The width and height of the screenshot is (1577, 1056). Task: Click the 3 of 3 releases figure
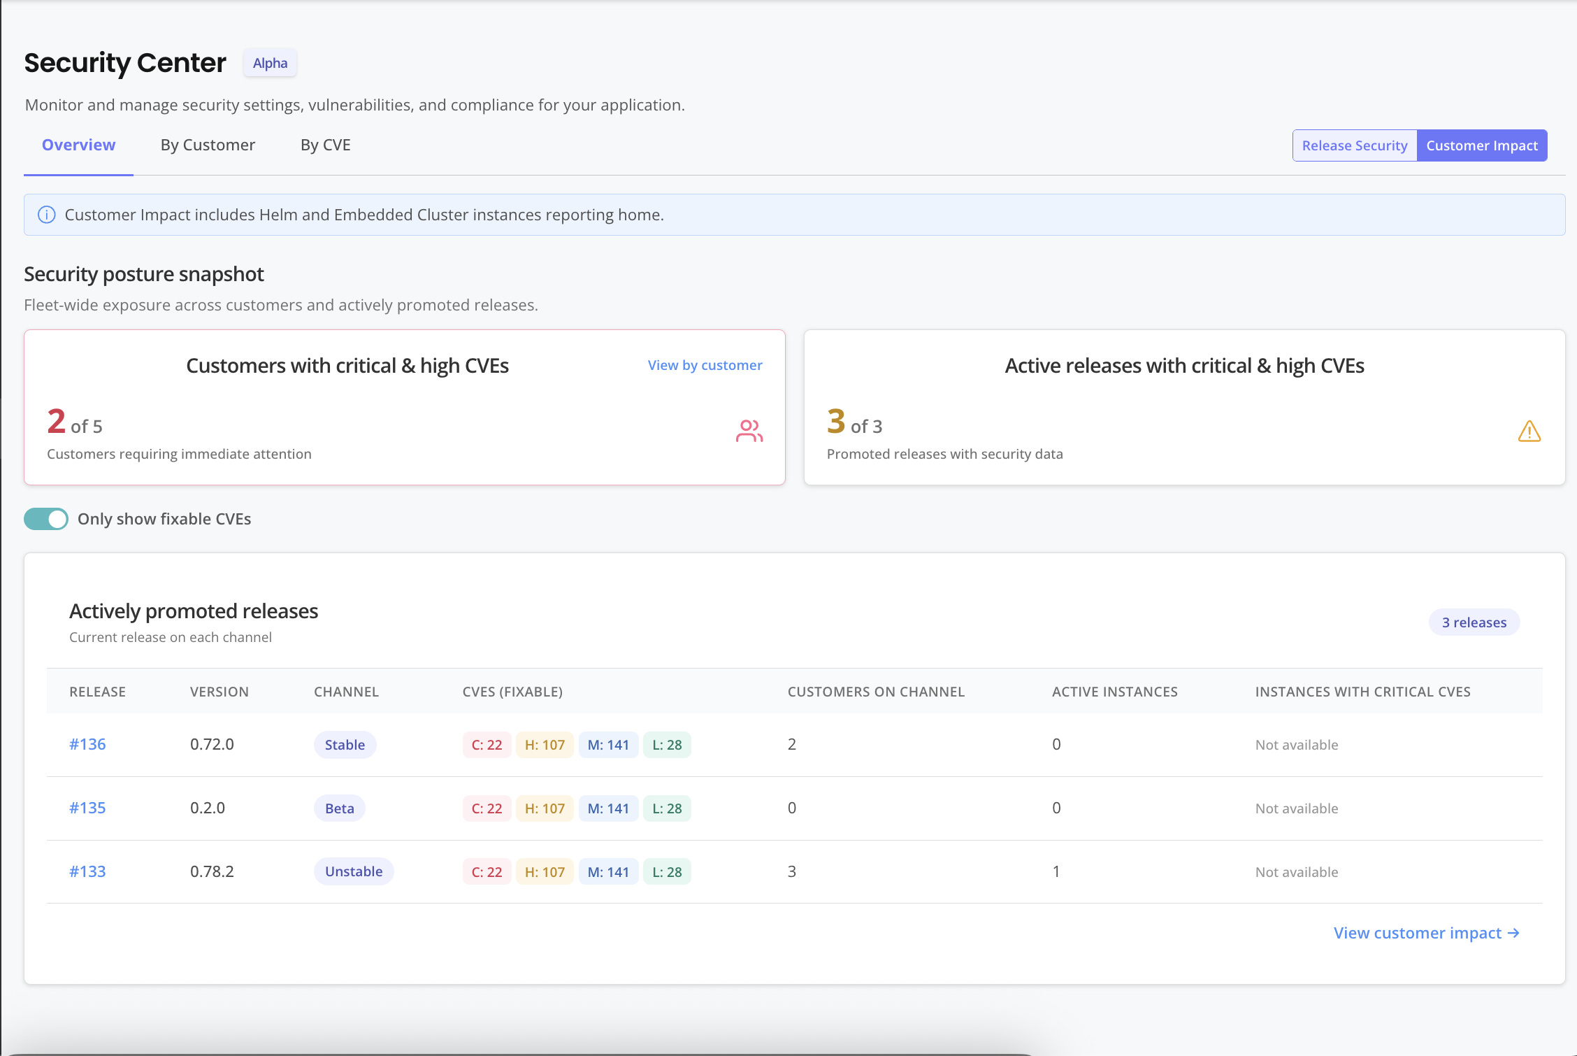tap(854, 422)
